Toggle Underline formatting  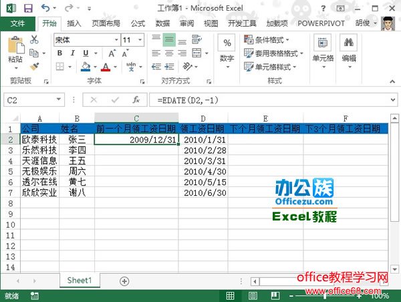tap(86, 53)
